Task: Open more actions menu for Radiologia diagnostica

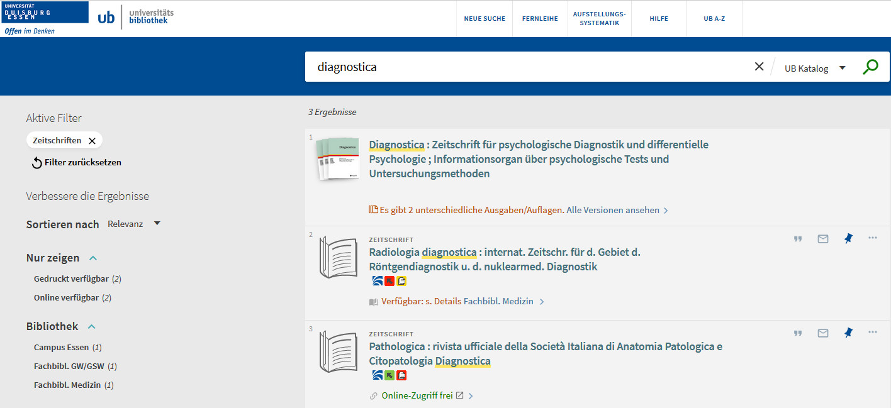Action: click(872, 238)
